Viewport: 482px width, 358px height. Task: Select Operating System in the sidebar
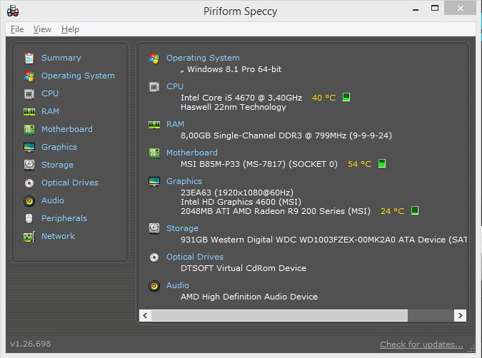point(78,76)
